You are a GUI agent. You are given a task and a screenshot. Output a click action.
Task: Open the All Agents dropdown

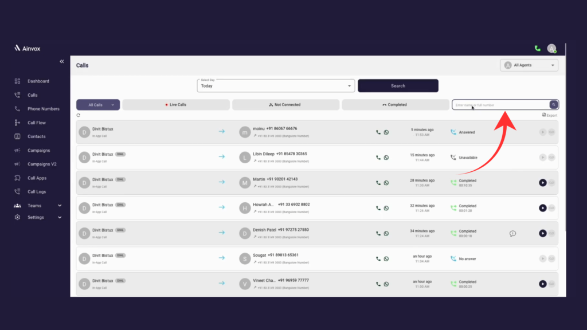[x=528, y=65]
